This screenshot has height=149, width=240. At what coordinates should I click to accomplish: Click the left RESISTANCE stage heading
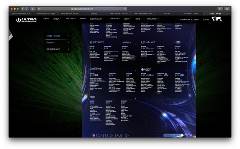point(96,42)
